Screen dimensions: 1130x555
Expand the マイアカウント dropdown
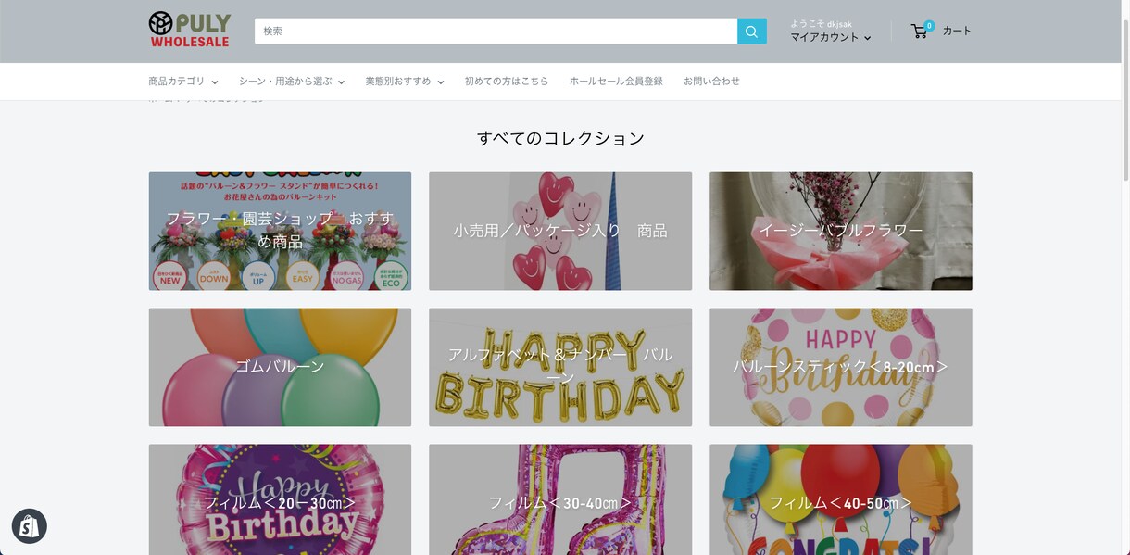click(x=830, y=37)
